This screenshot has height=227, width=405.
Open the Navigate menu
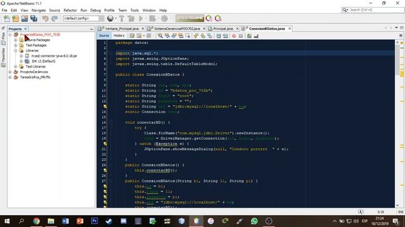point(39,10)
